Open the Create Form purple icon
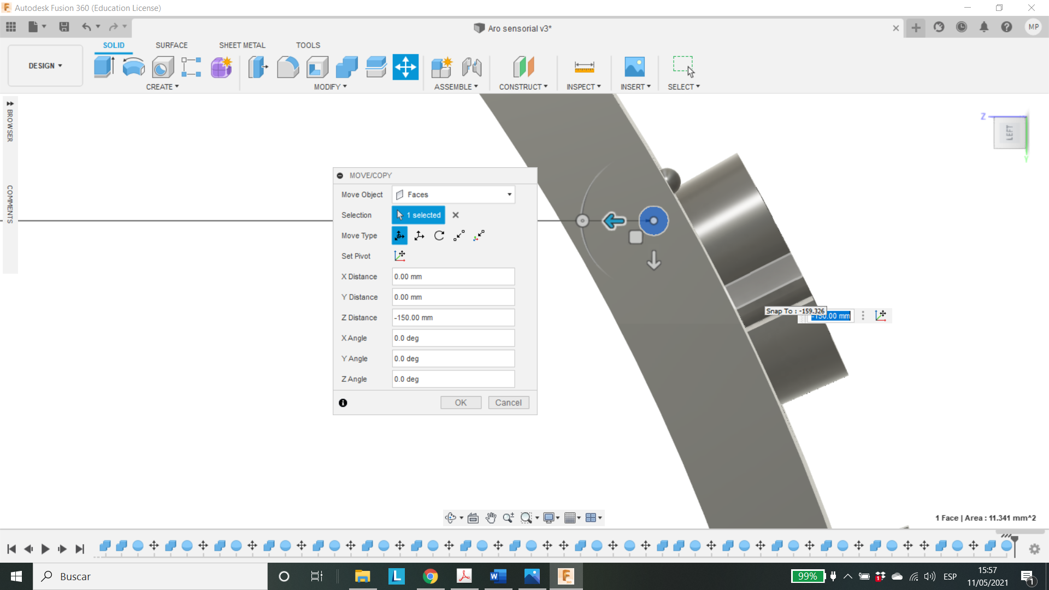Image resolution: width=1049 pixels, height=590 pixels. (x=221, y=67)
